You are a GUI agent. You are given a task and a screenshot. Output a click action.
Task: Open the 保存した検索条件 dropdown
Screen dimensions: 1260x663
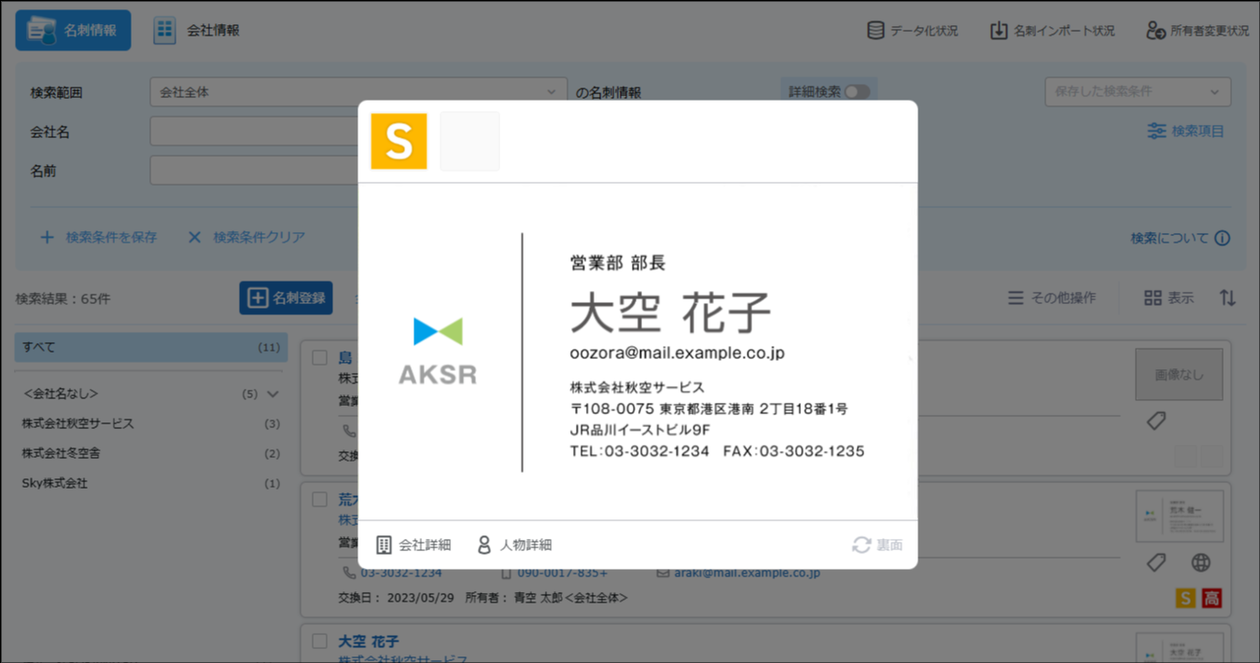1137,92
